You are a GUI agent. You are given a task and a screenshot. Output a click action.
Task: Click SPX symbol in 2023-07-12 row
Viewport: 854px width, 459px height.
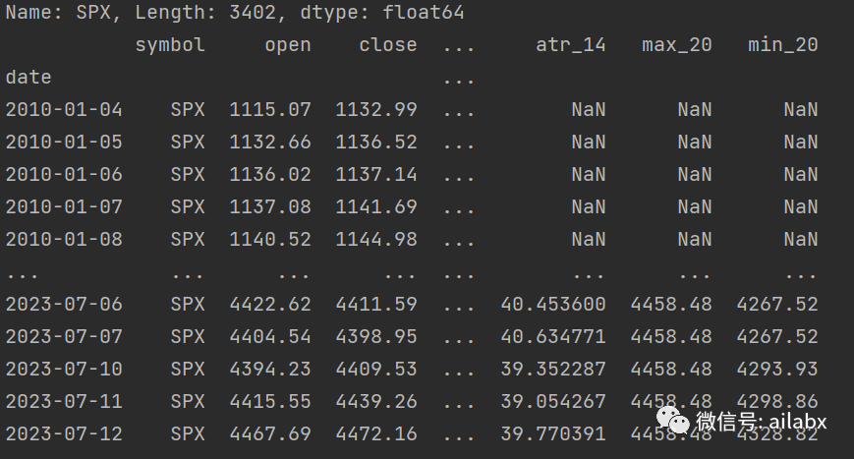click(188, 434)
